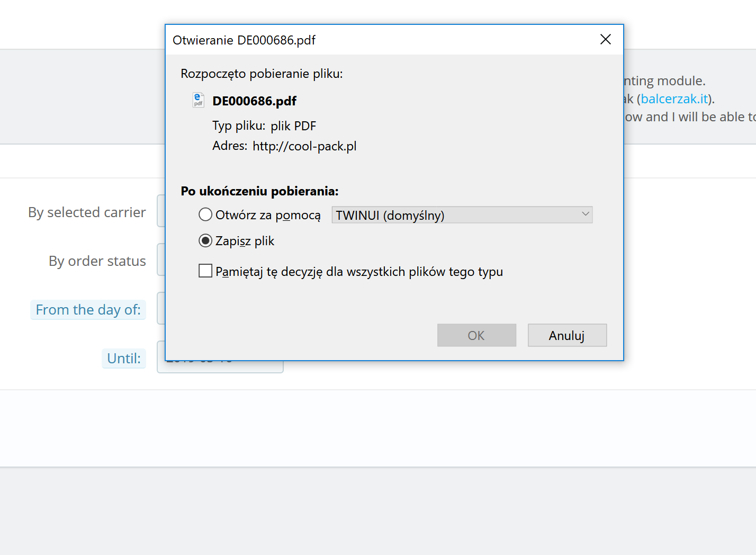Screen dimensions: 756x555
Task: Click the PDF file icon beside DE000686.pdf
Action: click(198, 100)
